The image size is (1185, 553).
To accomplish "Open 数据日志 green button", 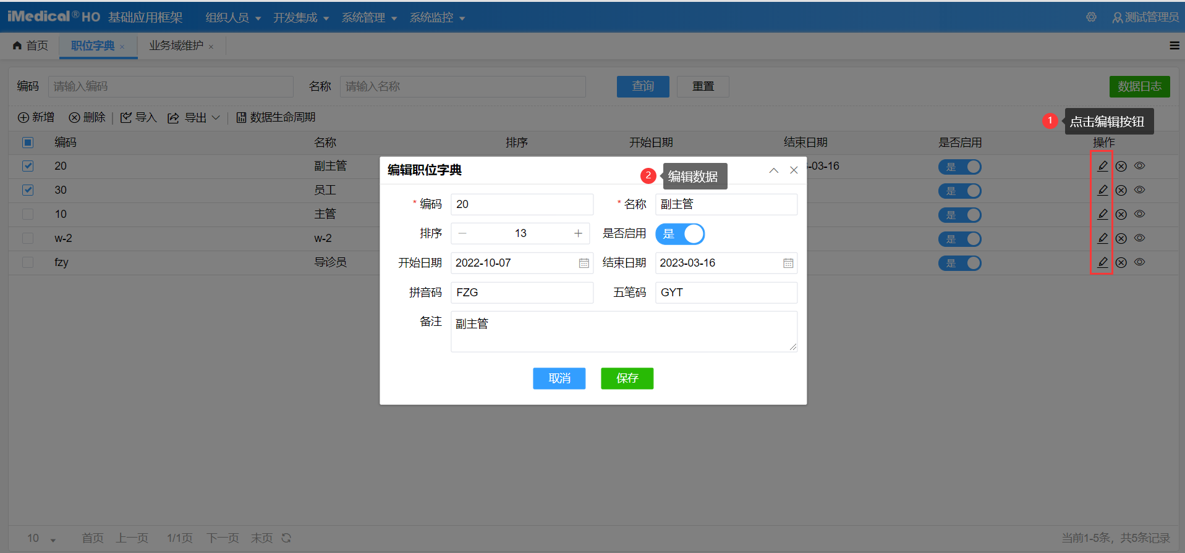I will click(x=1139, y=86).
